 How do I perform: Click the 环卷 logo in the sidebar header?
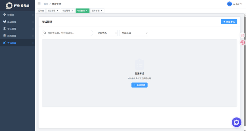(x=9, y=6)
